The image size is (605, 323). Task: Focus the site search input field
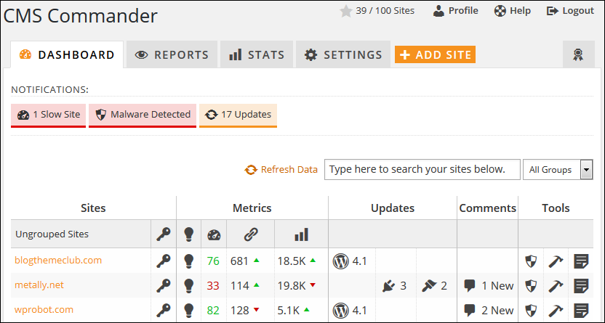(422, 169)
